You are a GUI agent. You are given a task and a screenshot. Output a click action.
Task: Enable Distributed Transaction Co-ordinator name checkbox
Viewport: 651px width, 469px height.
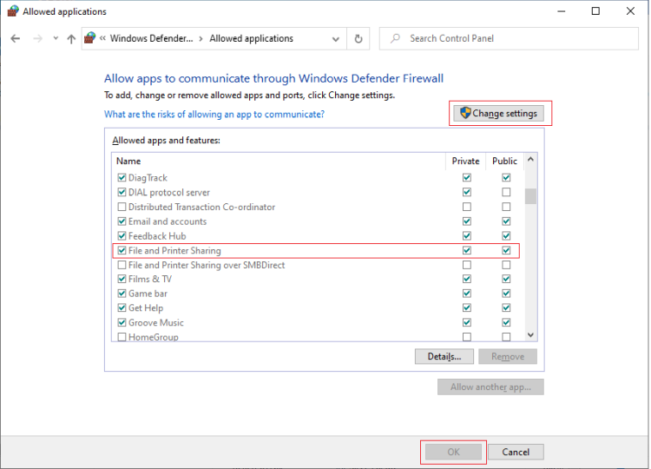(x=122, y=207)
